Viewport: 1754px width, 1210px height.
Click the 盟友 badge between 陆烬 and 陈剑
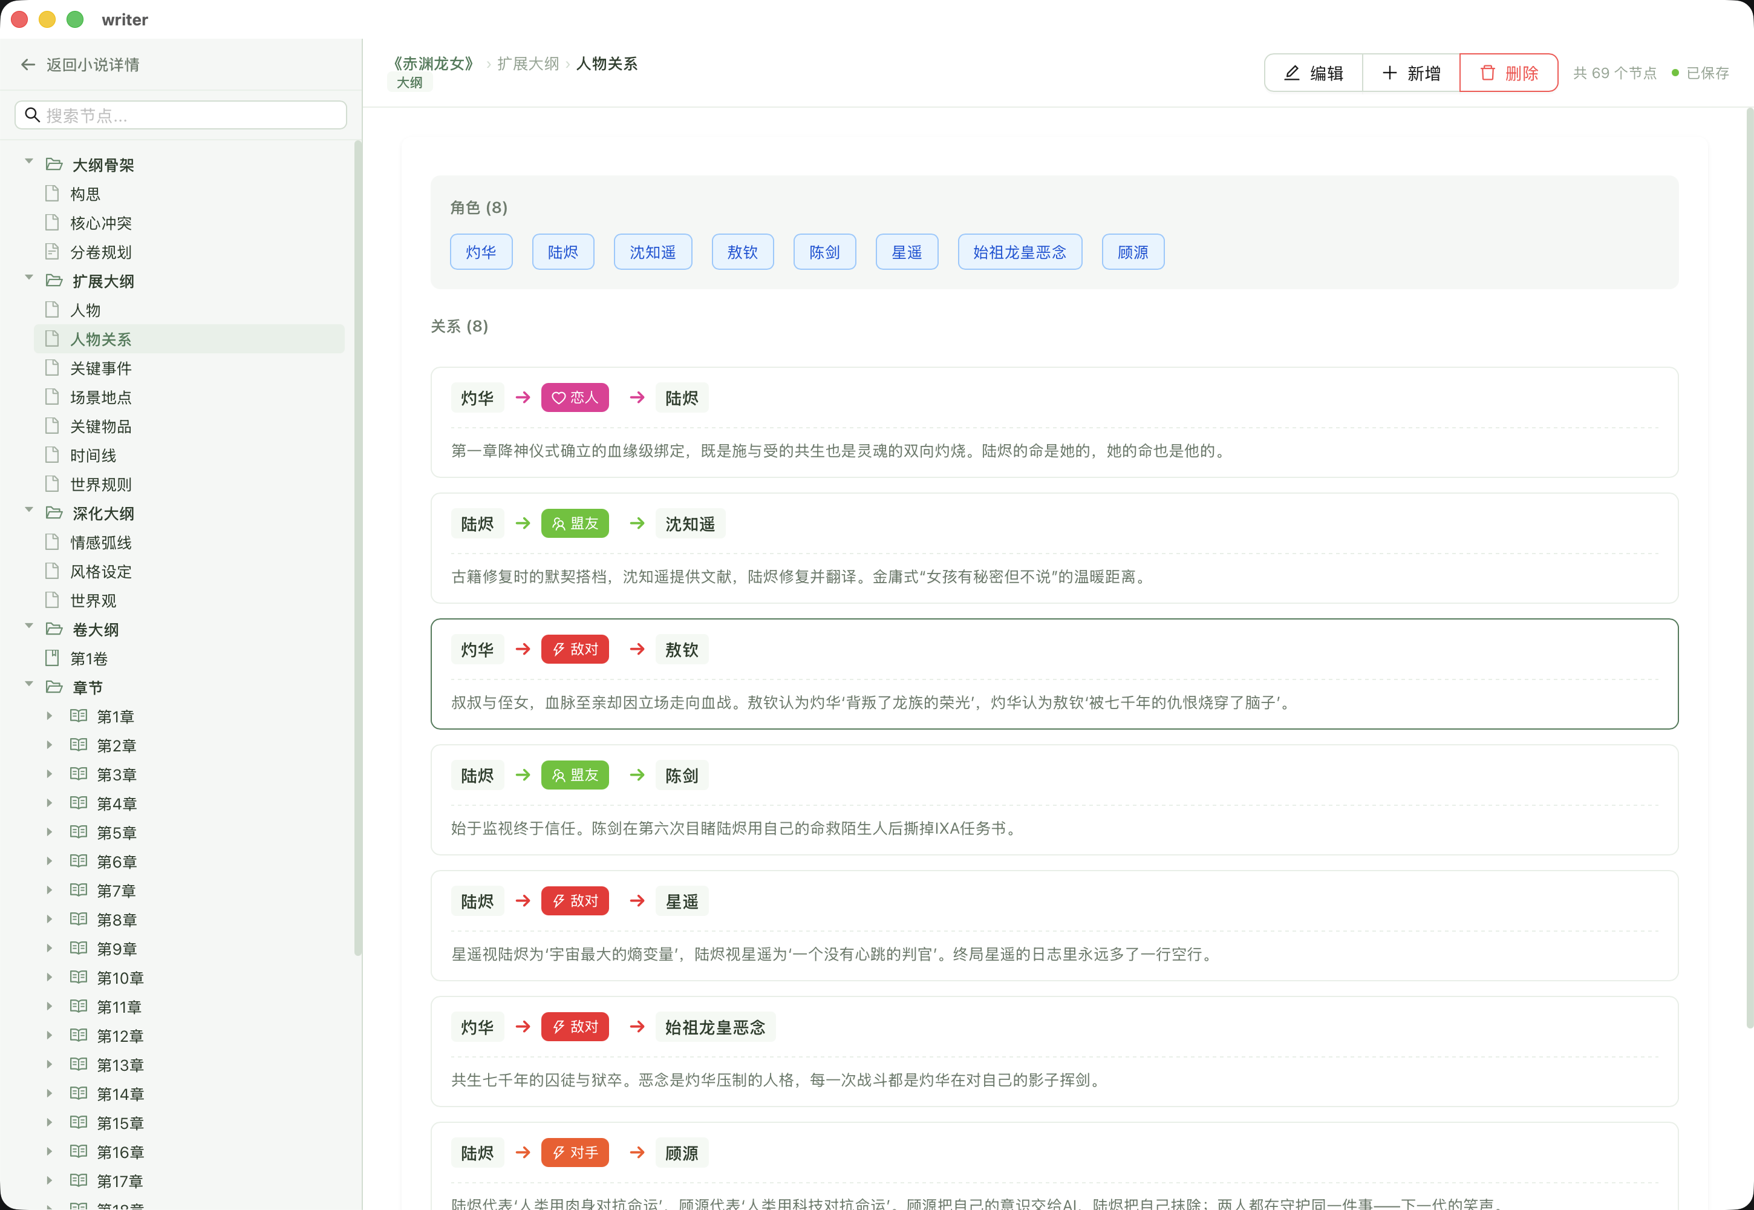[575, 775]
